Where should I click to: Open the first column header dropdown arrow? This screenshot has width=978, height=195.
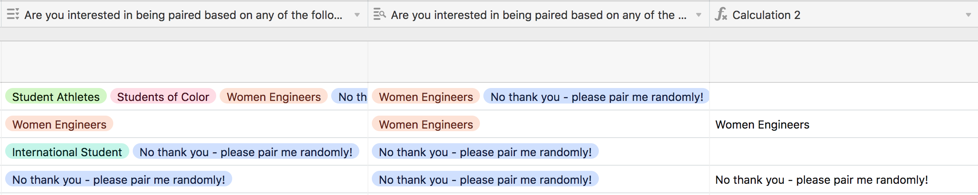pyautogui.click(x=357, y=15)
